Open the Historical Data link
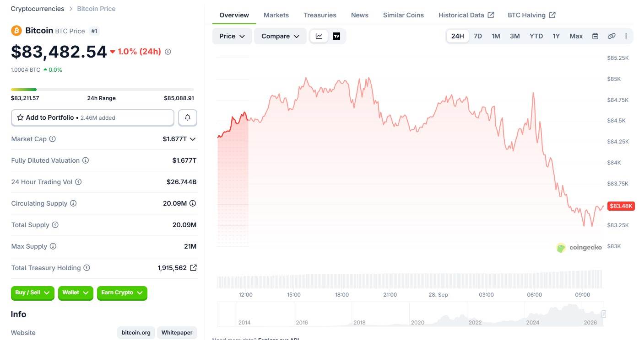This screenshot has width=639, height=340. [466, 15]
